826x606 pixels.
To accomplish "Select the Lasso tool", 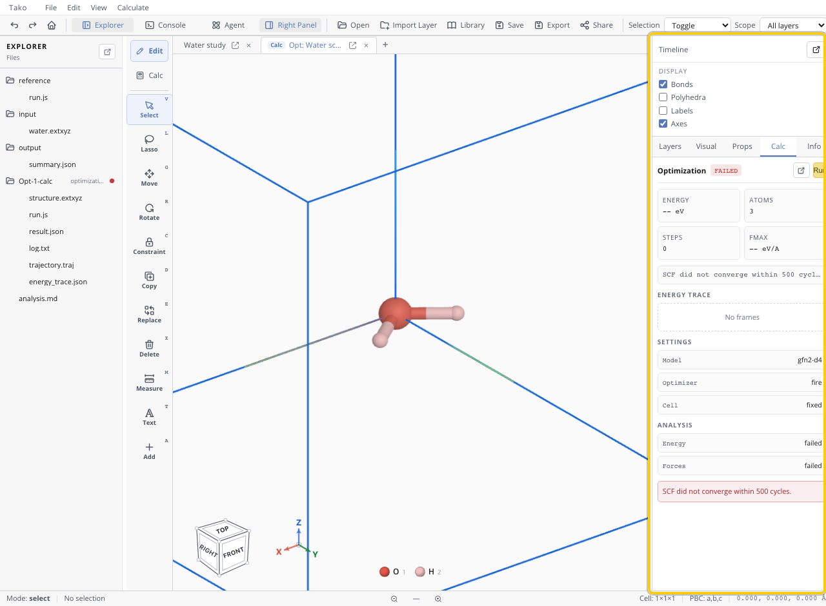I will tap(149, 143).
